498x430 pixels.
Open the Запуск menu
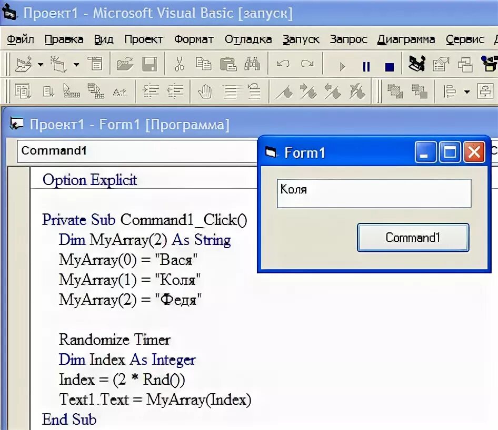coord(301,39)
